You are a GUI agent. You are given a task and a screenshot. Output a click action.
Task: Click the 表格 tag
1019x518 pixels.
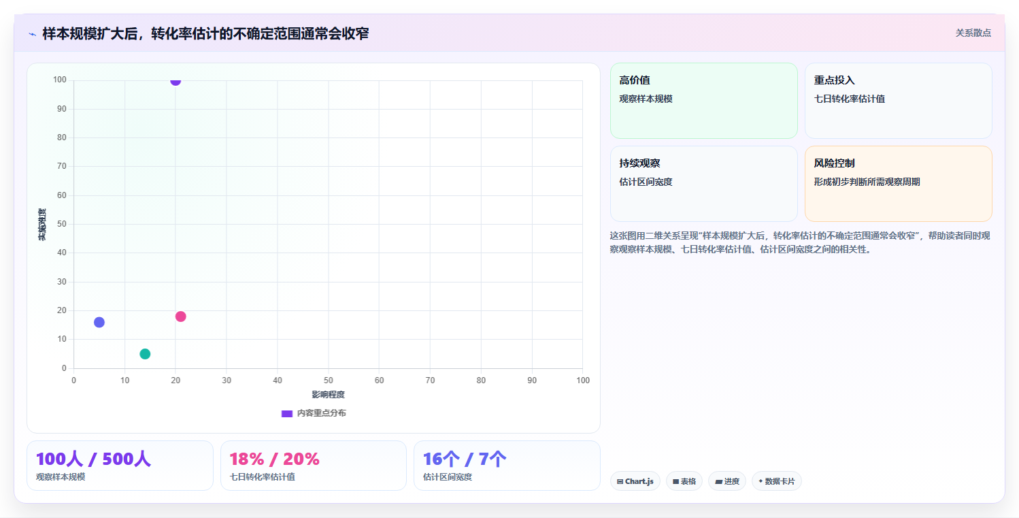click(x=684, y=481)
